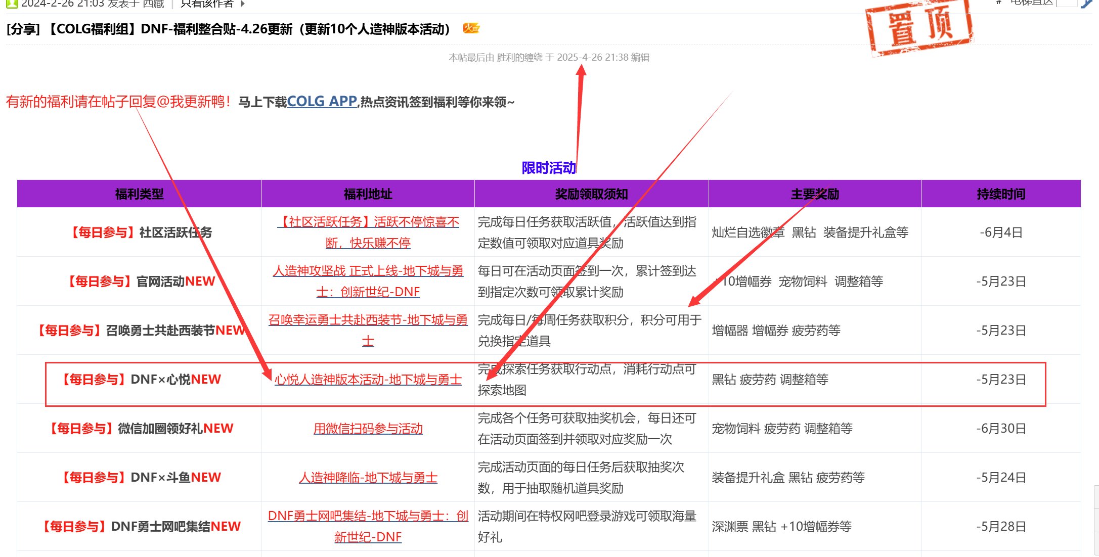
Task: Open the 社区活跃任务 活跃不停惊喜不断 link
Action: 368,233
